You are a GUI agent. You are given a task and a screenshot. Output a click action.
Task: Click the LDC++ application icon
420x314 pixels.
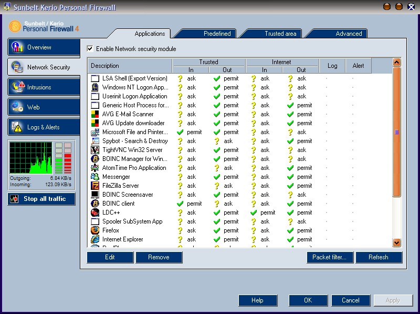pos(95,212)
